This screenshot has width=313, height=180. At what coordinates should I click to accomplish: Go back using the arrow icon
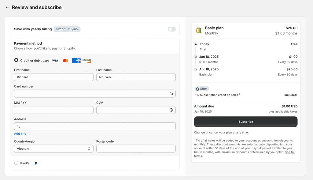pos(8,7)
